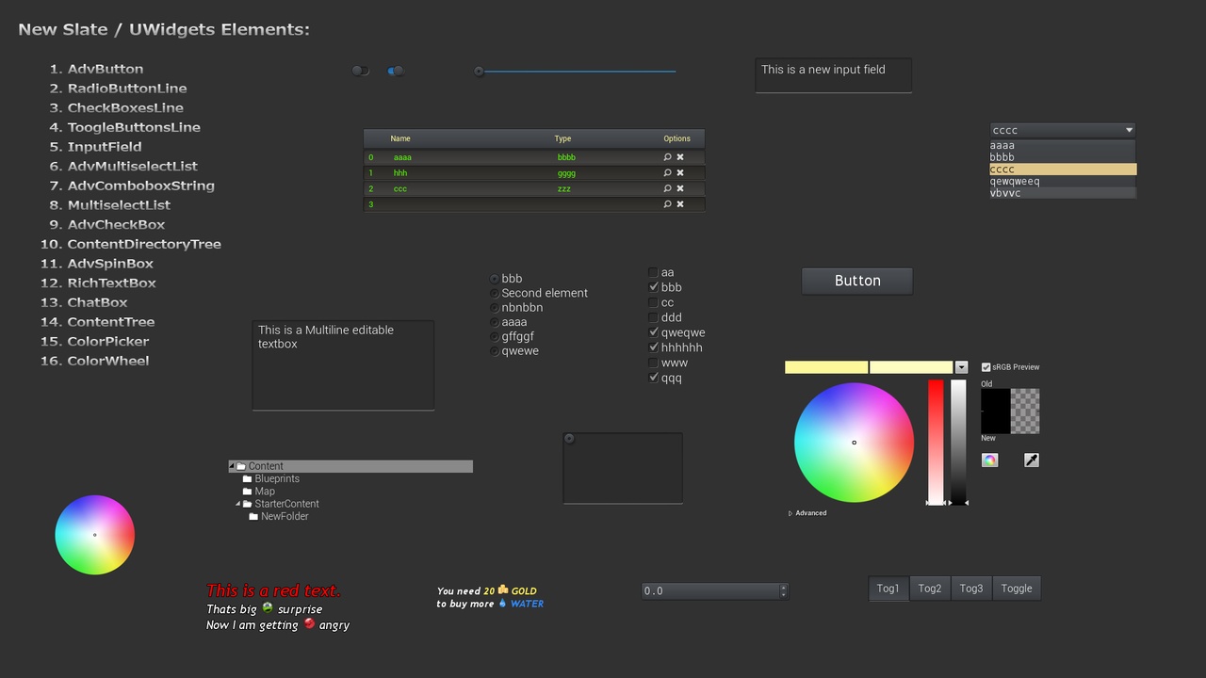Collapse the Content tree node arrow

coord(232,466)
